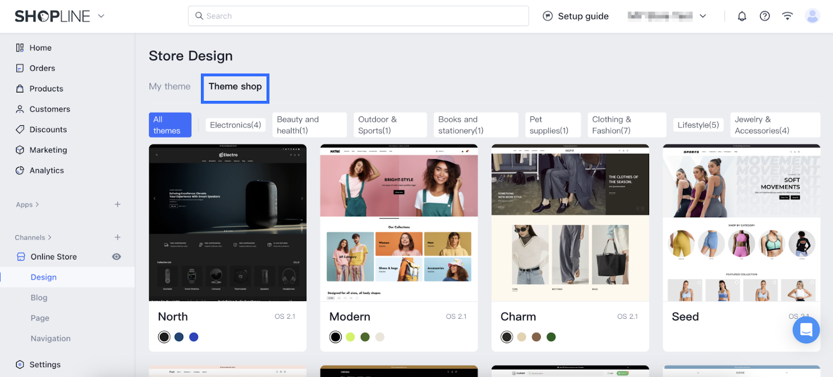Select Modern theme dark green swatch
This screenshot has height=377, width=833.
[365, 337]
